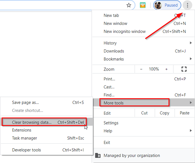
Task: Click the three-dot Chrome menu icon
Action: 187,5
